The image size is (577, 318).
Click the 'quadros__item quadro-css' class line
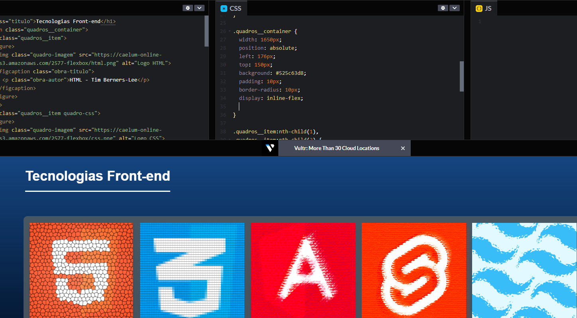[50, 113]
